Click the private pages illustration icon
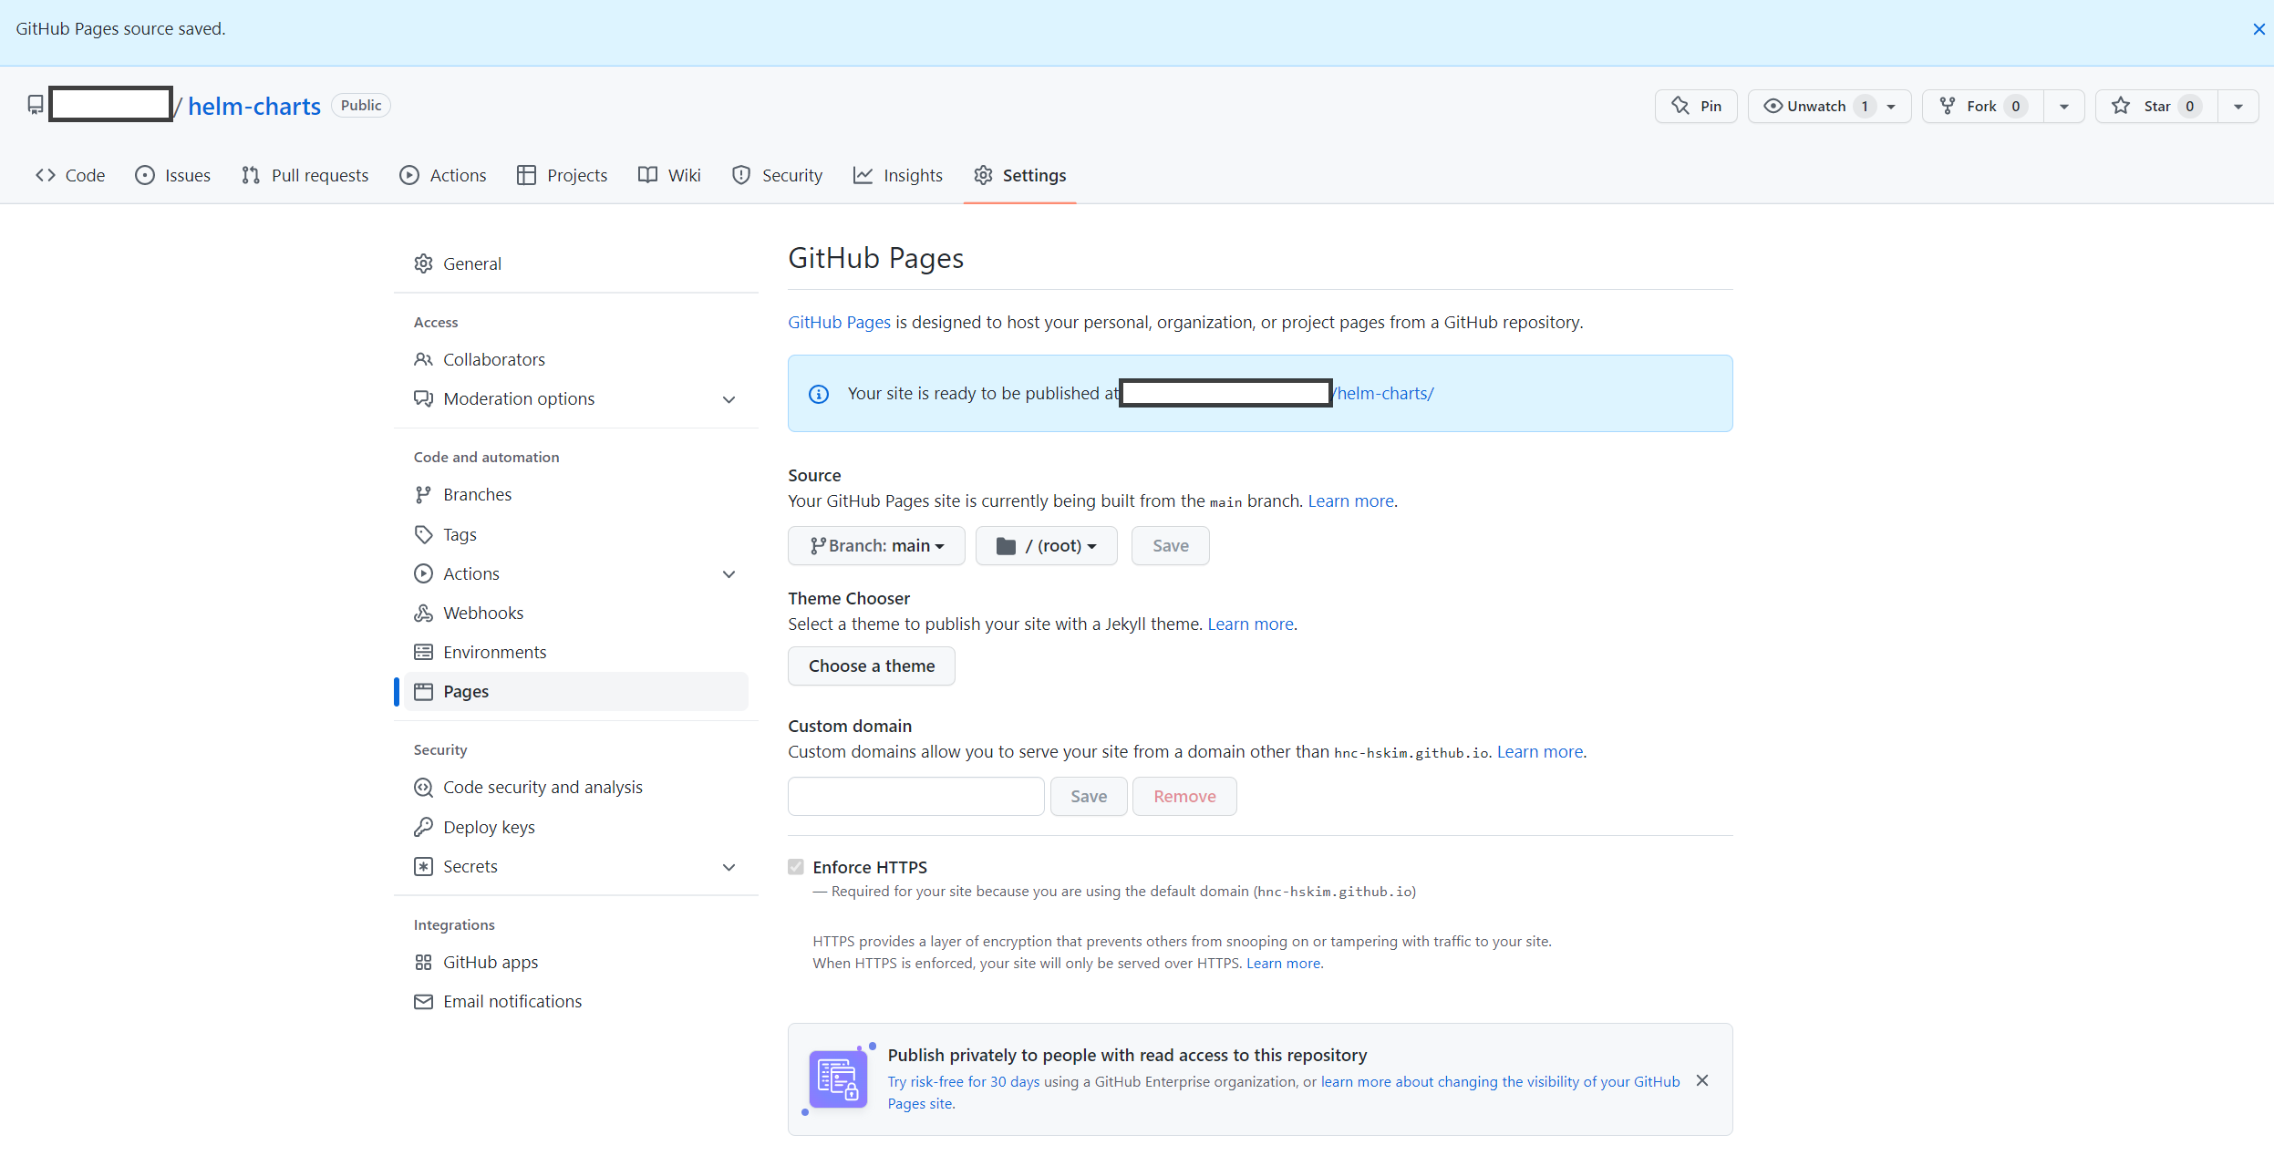2274x1166 pixels. pos(838,1079)
